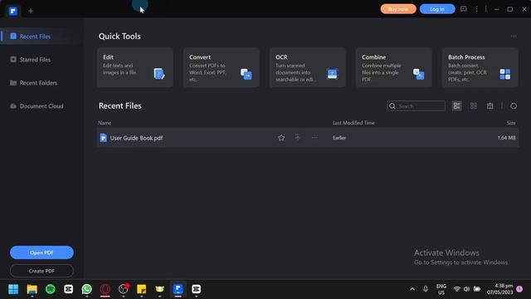
Task: Switch to grid thumbnail view
Action: 474,106
